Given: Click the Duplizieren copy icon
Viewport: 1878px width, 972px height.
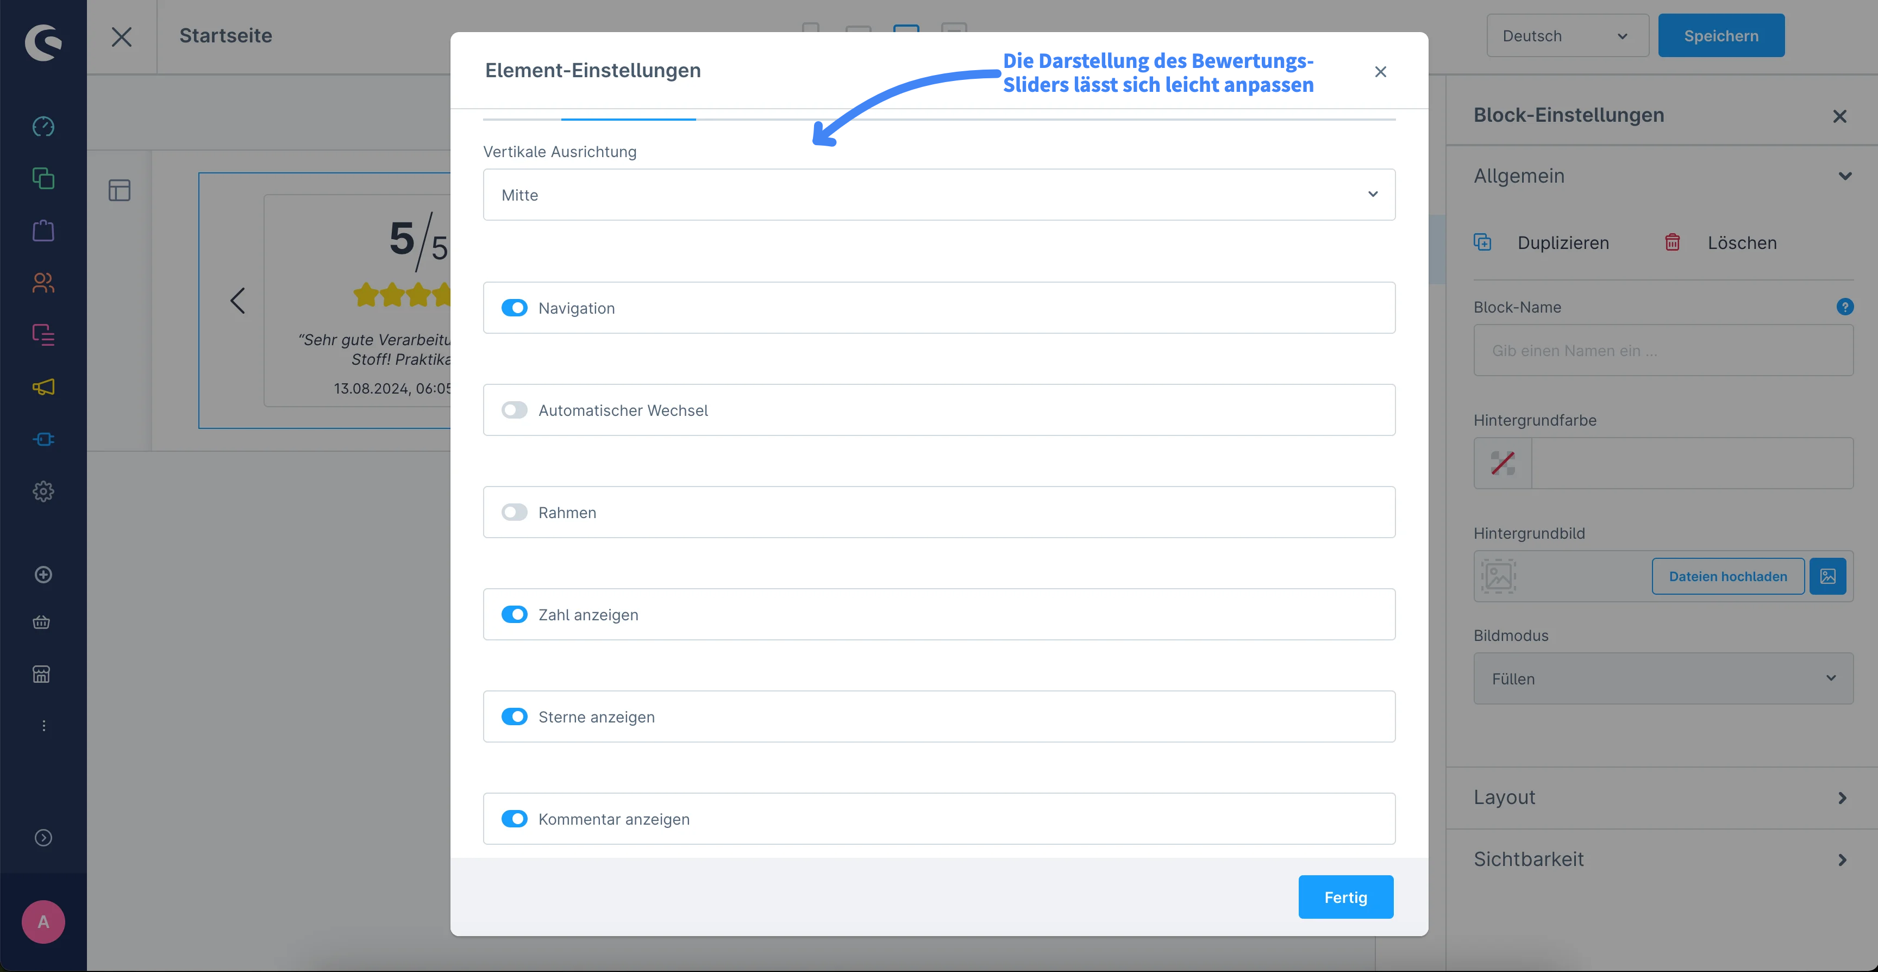Looking at the screenshot, I should [1482, 242].
